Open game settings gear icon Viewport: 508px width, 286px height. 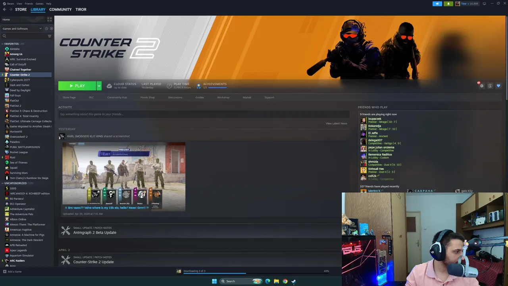pyautogui.click(x=481, y=86)
